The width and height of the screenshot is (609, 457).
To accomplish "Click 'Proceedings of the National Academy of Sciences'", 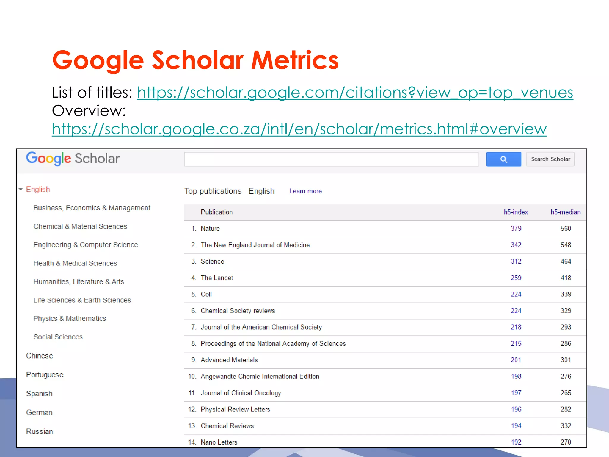I will tap(273, 344).
